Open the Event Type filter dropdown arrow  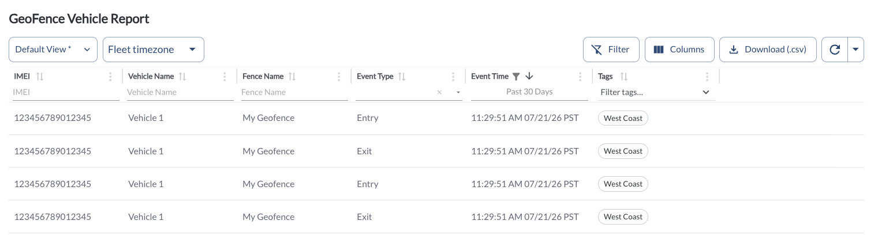pyautogui.click(x=458, y=92)
